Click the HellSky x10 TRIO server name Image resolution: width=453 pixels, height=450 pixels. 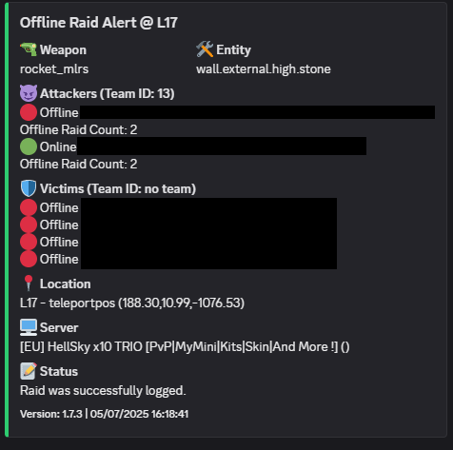click(185, 346)
